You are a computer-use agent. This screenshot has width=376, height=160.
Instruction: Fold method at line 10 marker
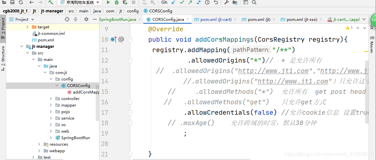click(130, 39)
